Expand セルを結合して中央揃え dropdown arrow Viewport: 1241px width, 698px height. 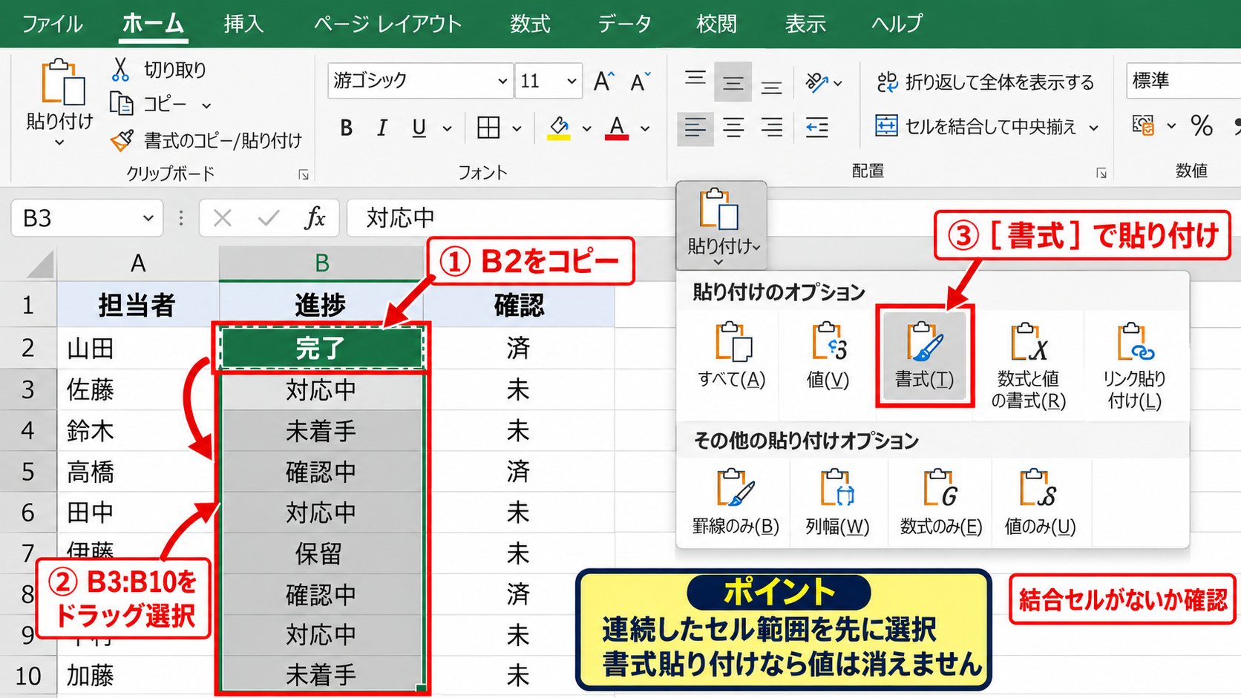pyautogui.click(x=1093, y=128)
